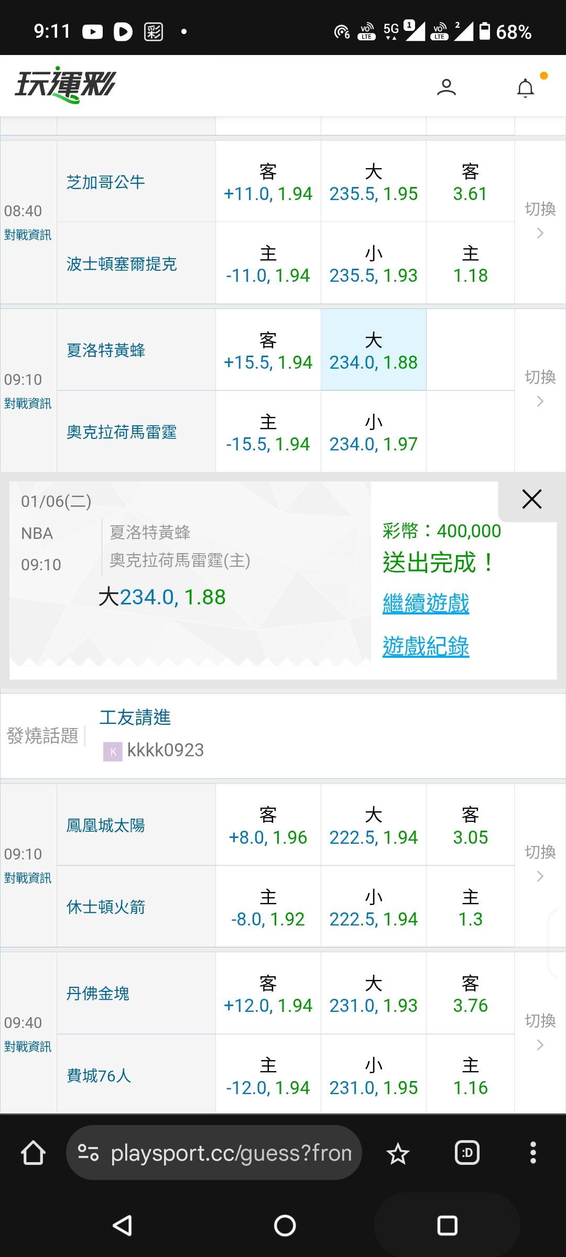The image size is (566, 1257).
Task: Pick 客 +11.0 spread for Chicago Bulls
Action: tap(268, 182)
